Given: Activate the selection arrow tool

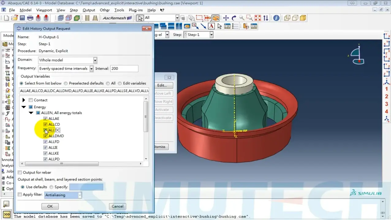Looking at the screenshot, I should [140, 18].
